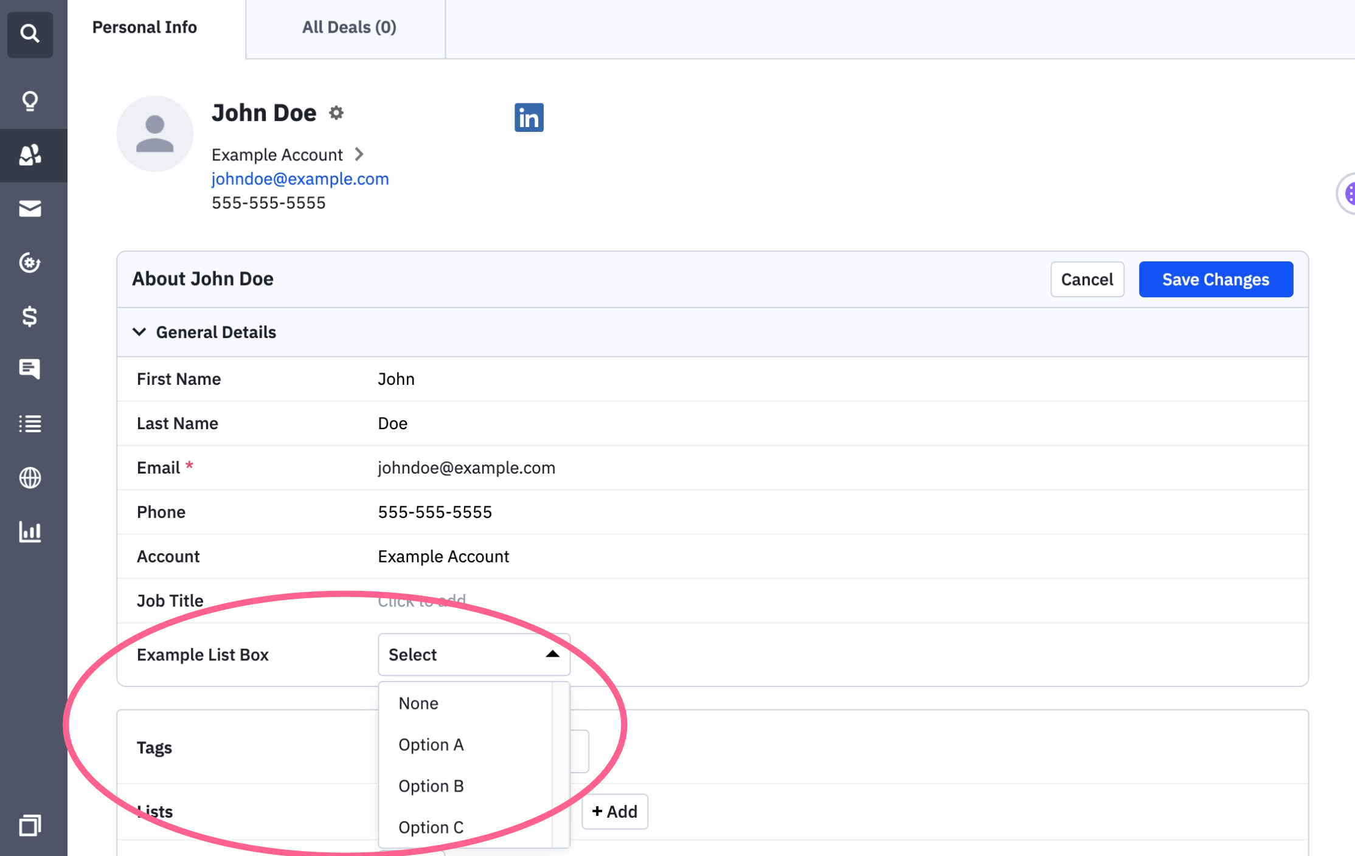Choose None from the dropdown list

465,703
